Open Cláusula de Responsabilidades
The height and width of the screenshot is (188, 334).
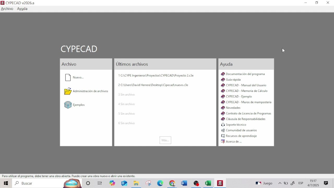tap(243, 119)
